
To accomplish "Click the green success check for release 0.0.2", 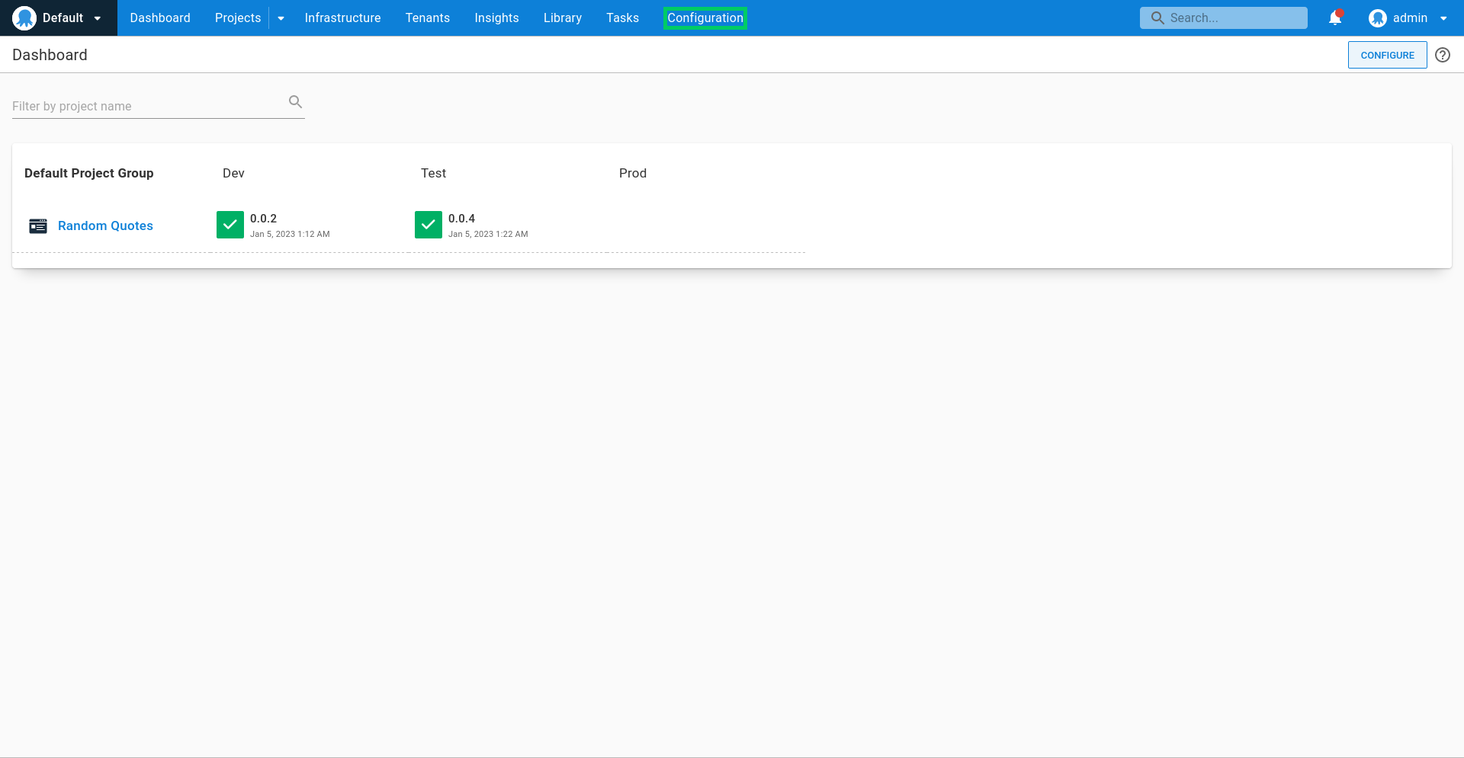I will tap(230, 225).
